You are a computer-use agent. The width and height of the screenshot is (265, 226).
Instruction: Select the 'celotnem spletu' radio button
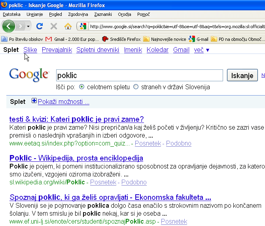[x=81, y=87]
